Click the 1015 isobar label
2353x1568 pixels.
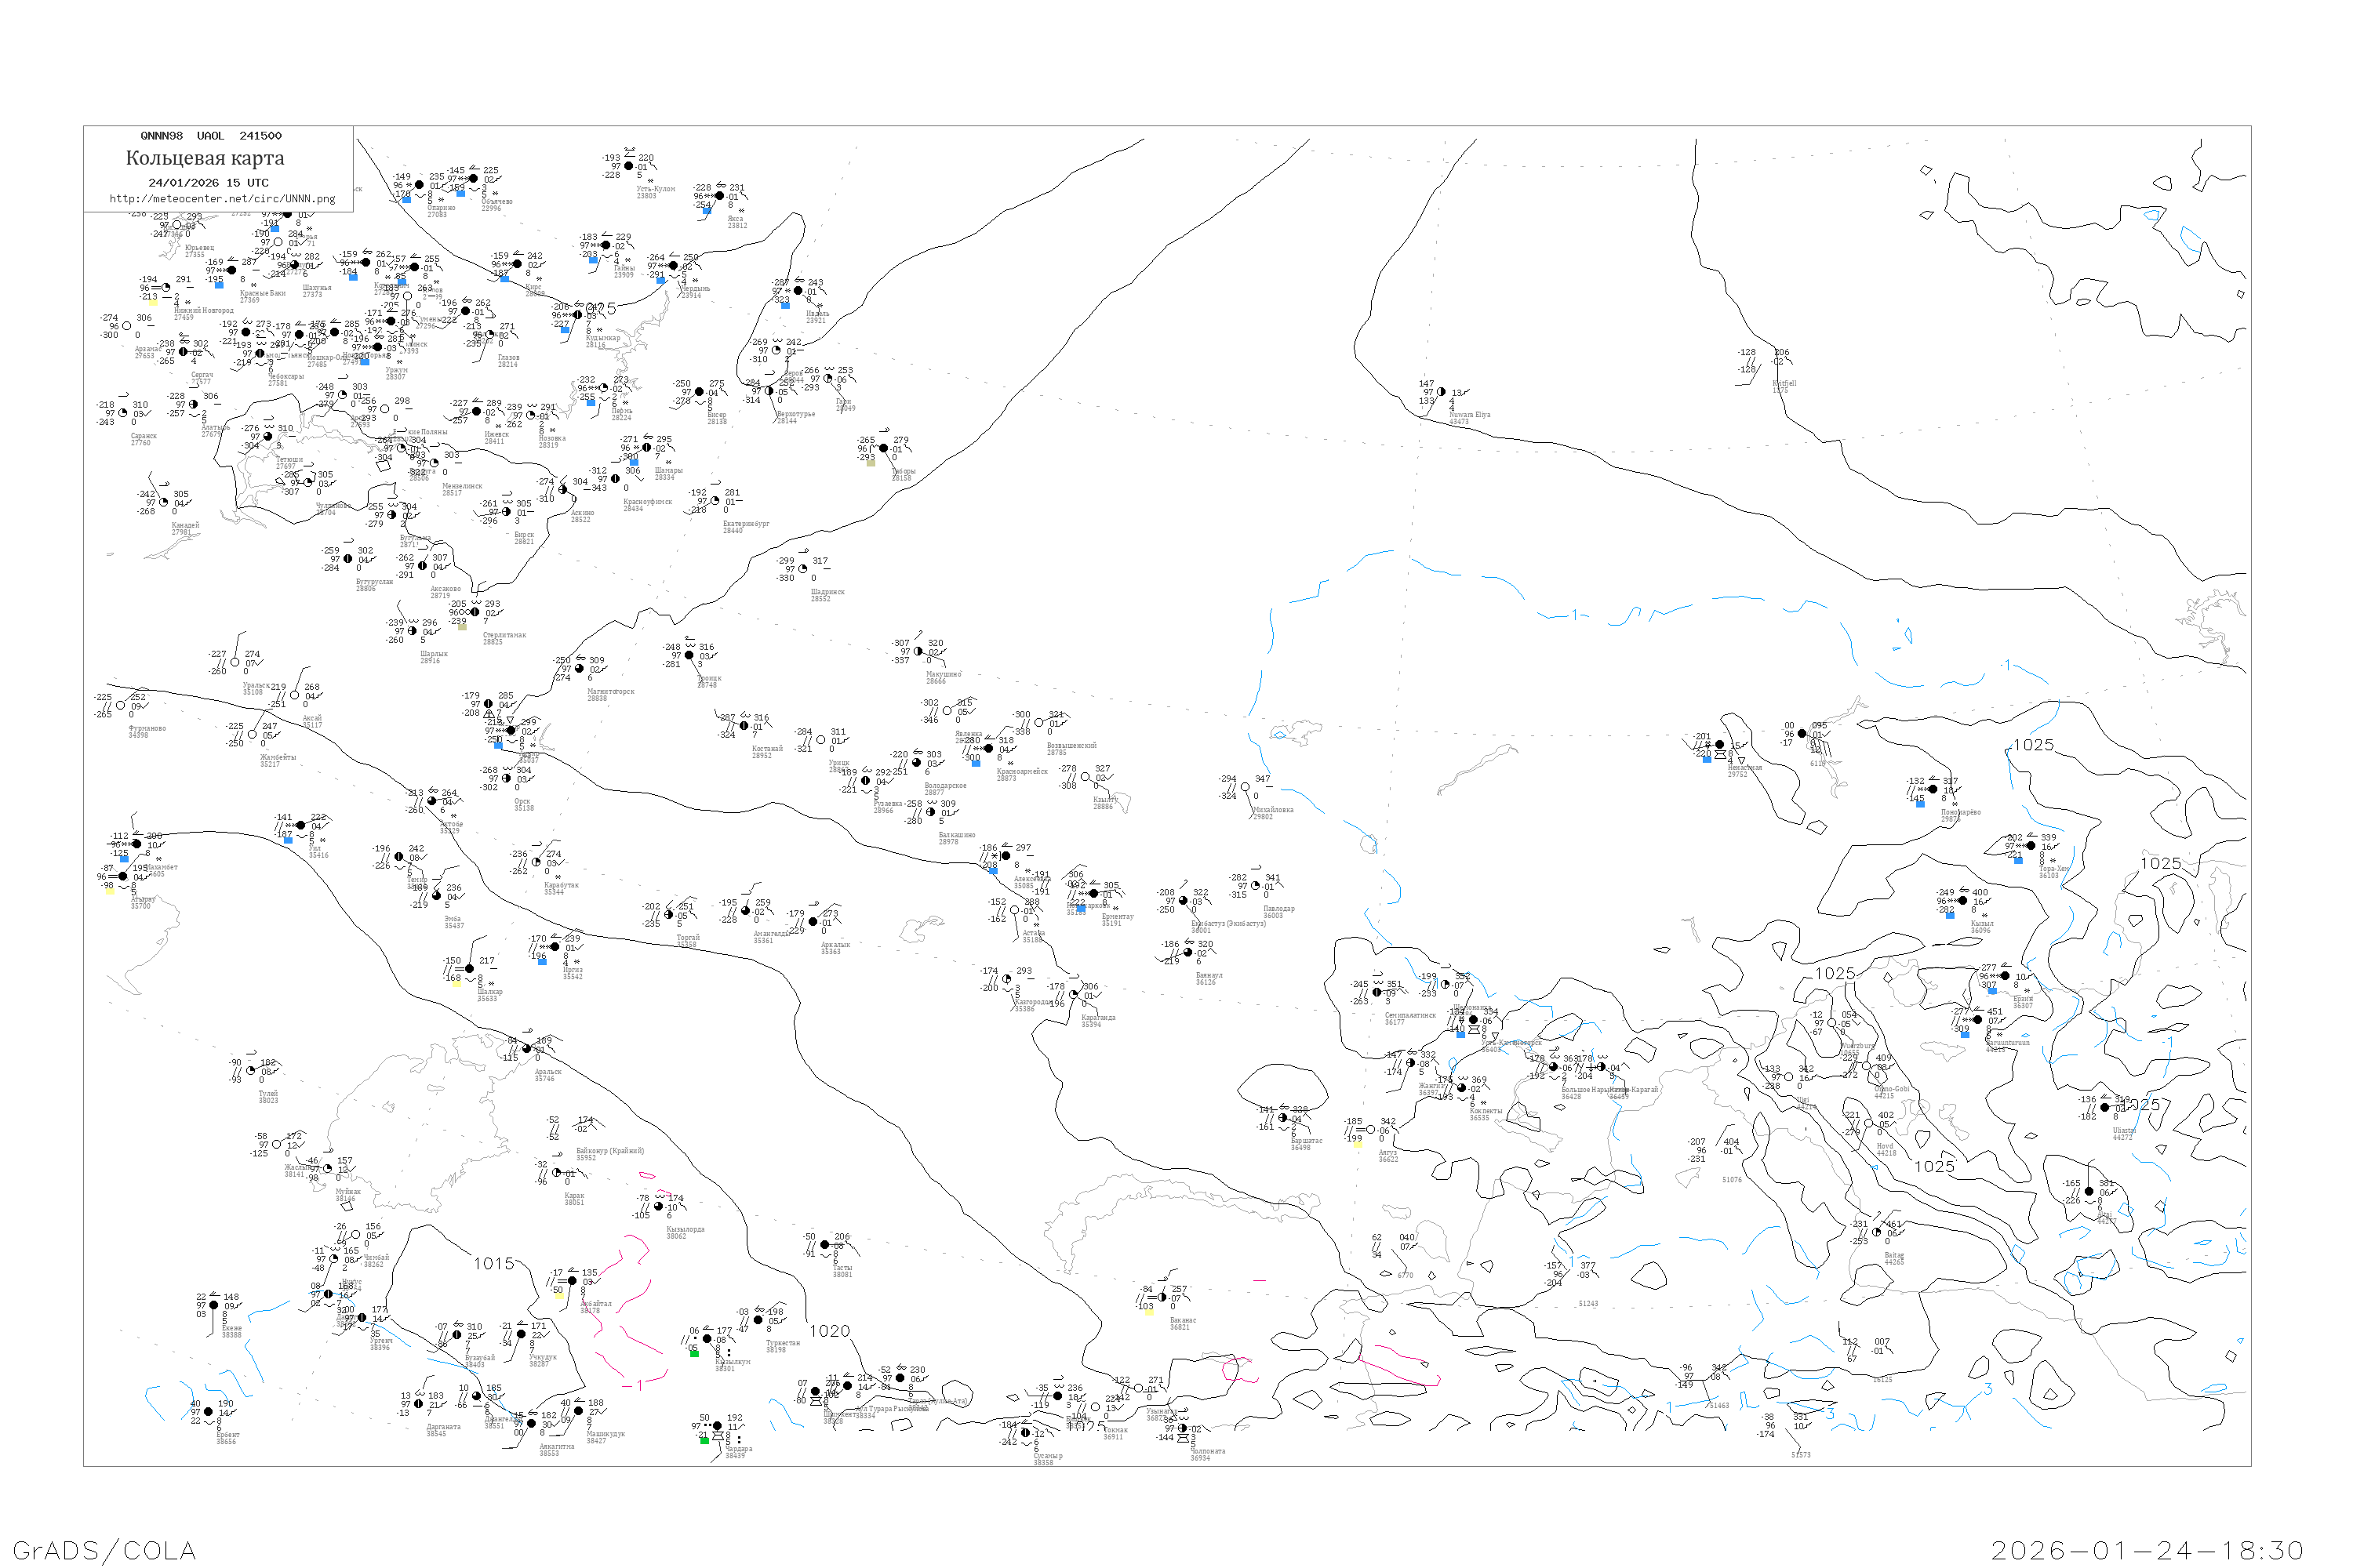pyautogui.click(x=494, y=1264)
